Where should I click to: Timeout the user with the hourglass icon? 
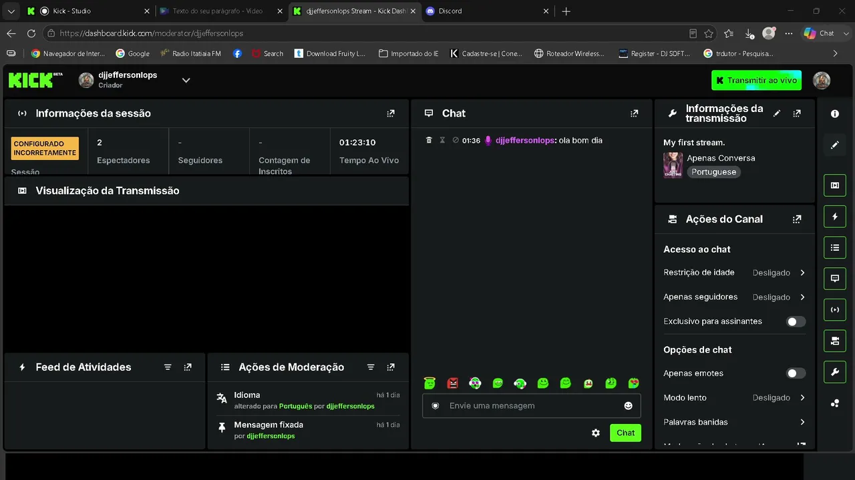pyautogui.click(x=442, y=140)
